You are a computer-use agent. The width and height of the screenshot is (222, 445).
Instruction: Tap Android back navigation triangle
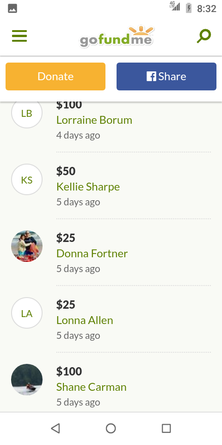click(x=55, y=428)
